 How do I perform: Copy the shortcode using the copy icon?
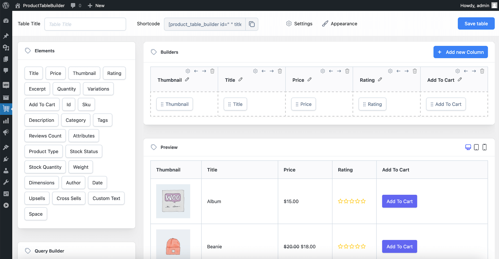(252, 24)
